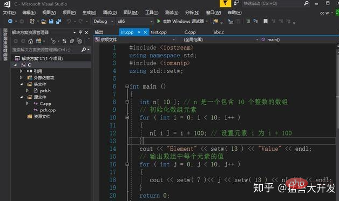Click the switch views icon in Solution Explorer
339x201 pixels.
(38, 41)
